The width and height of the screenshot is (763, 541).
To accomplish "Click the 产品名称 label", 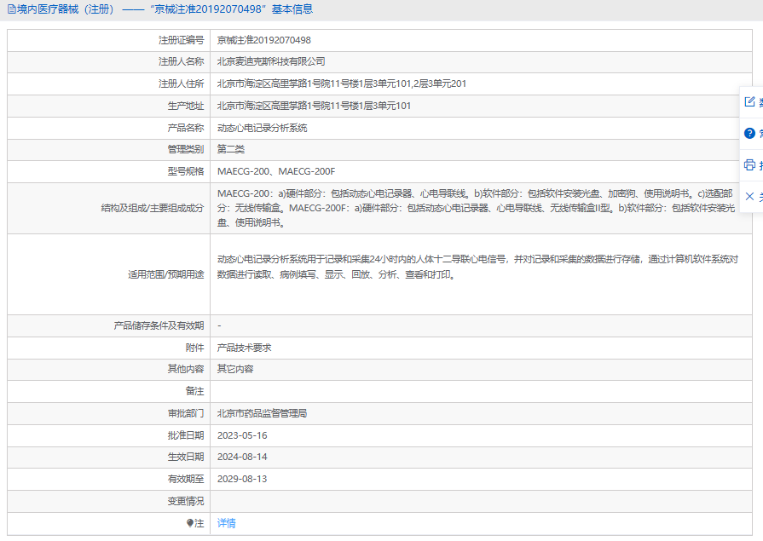I will [185, 128].
